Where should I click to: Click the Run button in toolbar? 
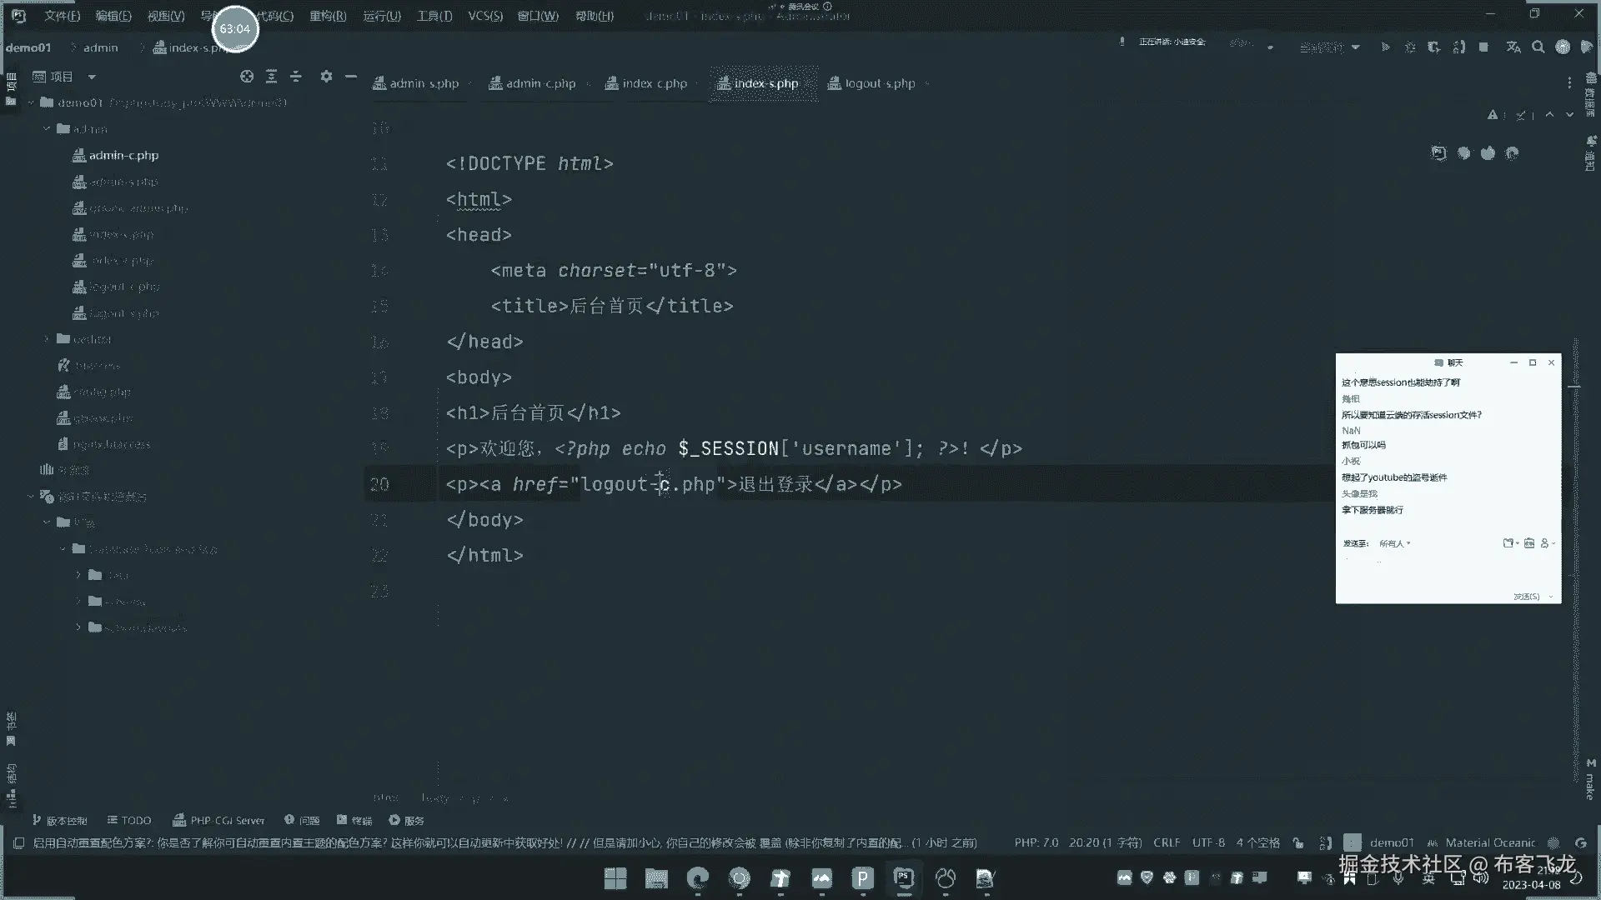(1385, 47)
